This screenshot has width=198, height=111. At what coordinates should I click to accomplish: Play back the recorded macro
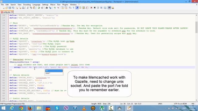coord(98,8)
